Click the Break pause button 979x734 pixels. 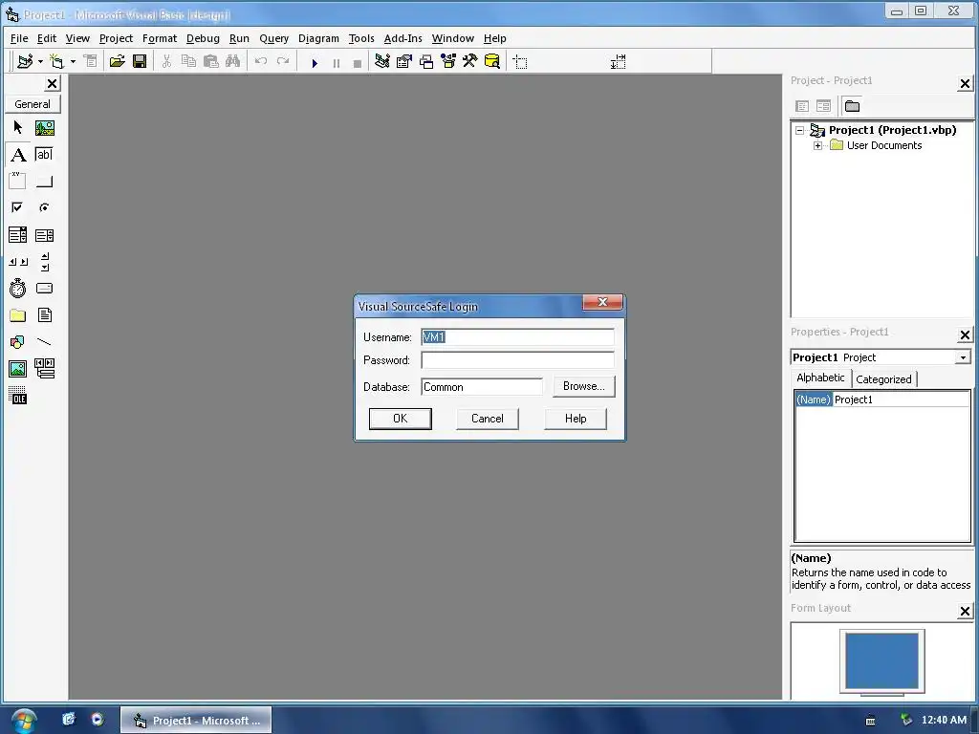click(336, 62)
